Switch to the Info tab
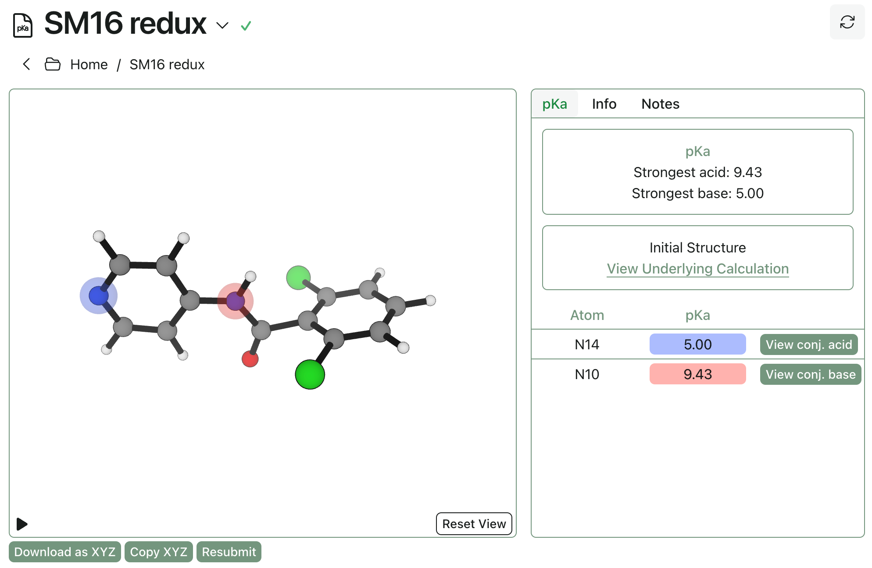This screenshot has height=568, width=872. [x=604, y=104]
